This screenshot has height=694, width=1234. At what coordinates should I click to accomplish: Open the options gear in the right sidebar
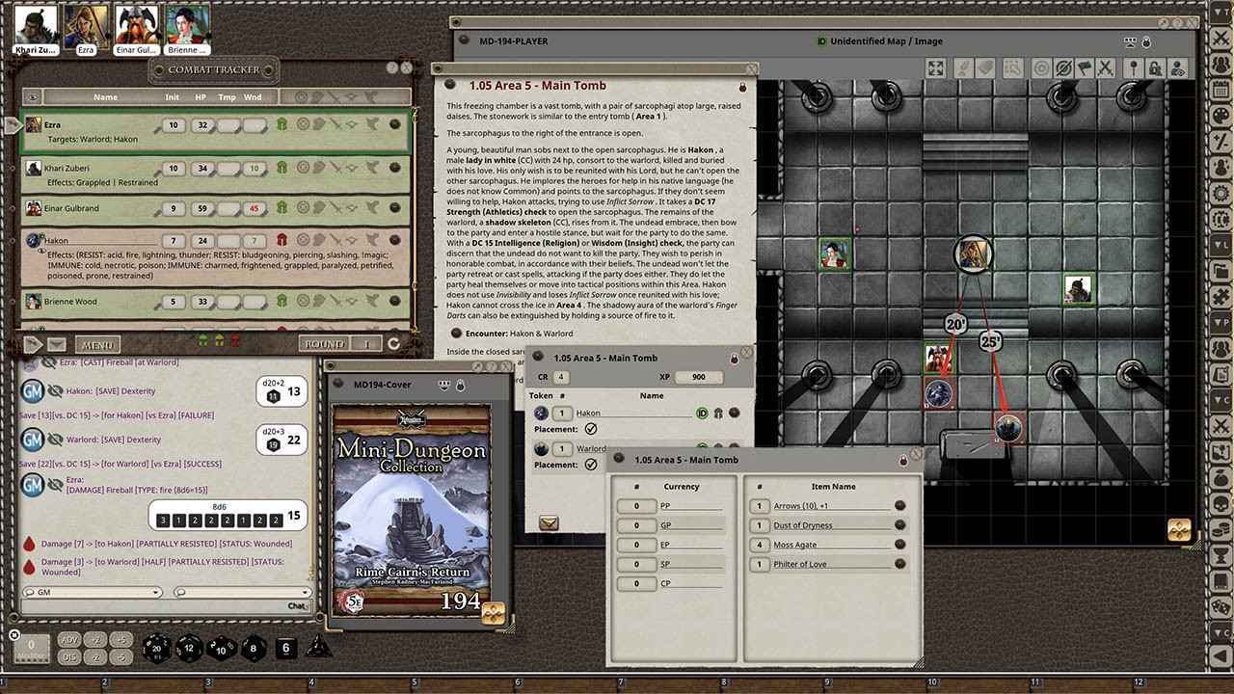pos(1221,191)
